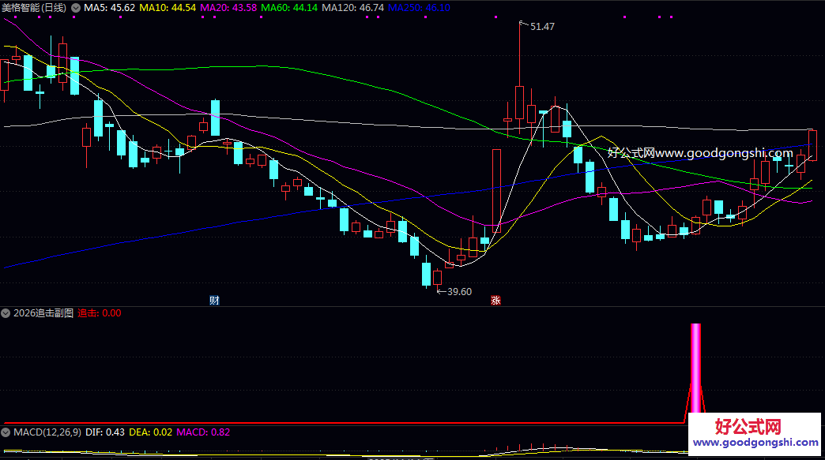
Task: Click the red 涨 limit-up marker icon
Action: [495, 301]
